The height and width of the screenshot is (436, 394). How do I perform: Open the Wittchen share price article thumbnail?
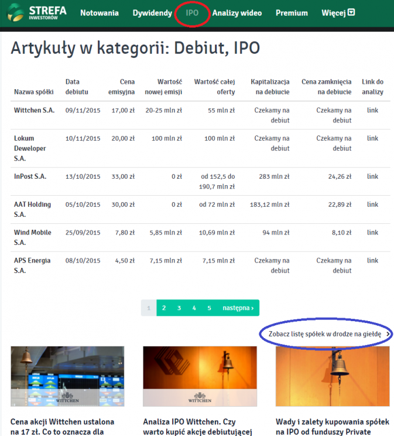(67, 376)
